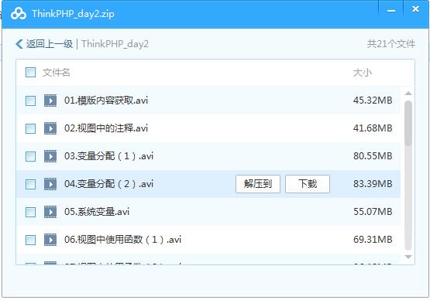This screenshot has height=300, width=430.
Task: Click the size value 41.68MB
Action: [373, 128]
